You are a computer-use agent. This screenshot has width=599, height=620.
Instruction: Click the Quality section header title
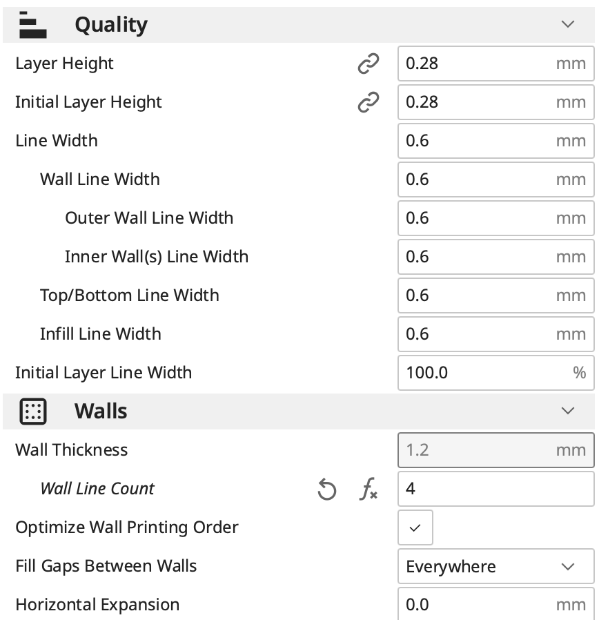[111, 25]
